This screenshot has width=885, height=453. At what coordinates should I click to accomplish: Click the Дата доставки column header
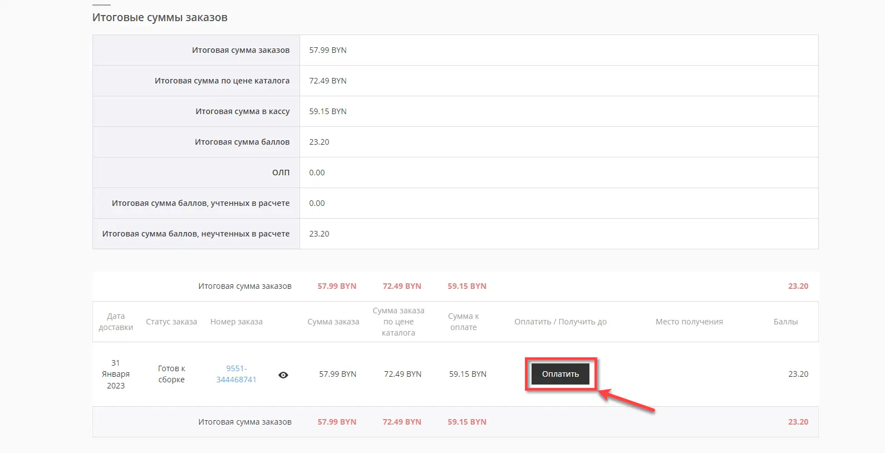tap(116, 322)
